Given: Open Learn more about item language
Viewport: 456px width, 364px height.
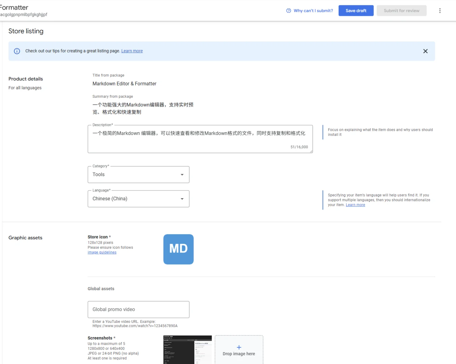Looking at the screenshot, I should coord(355,205).
